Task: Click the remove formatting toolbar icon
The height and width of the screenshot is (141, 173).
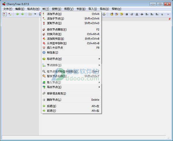Action: coord(112,14)
